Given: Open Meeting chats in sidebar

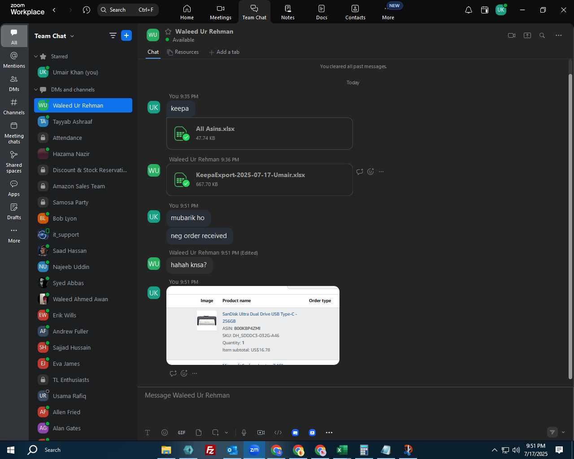Looking at the screenshot, I should coord(14,133).
